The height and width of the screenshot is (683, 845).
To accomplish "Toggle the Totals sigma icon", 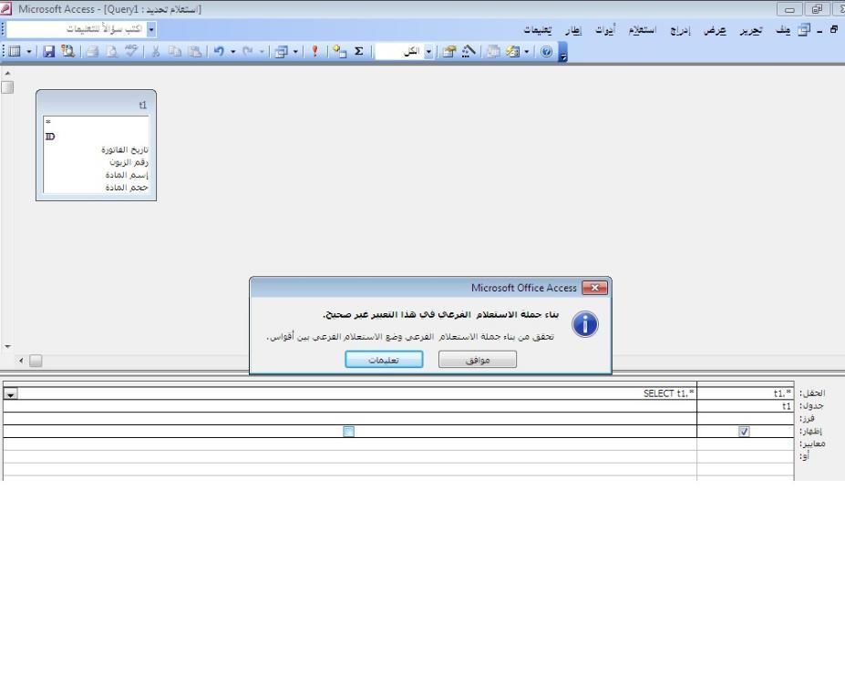I will (x=359, y=51).
